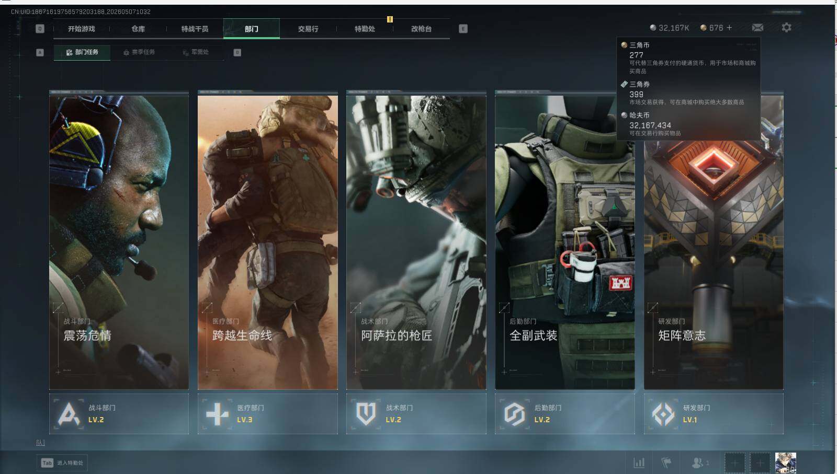This screenshot has width=837, height=474.
Task: Click the 三角币 coin icon in tooltip
Action: tap(624, 45)
